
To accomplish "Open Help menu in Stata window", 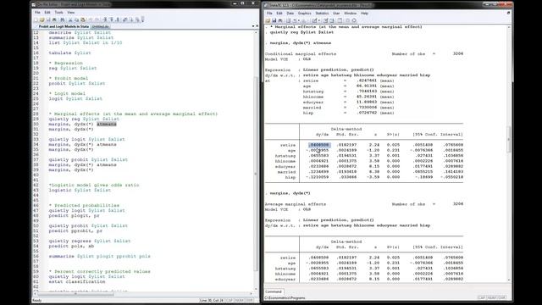I will [x=364, y=14].
